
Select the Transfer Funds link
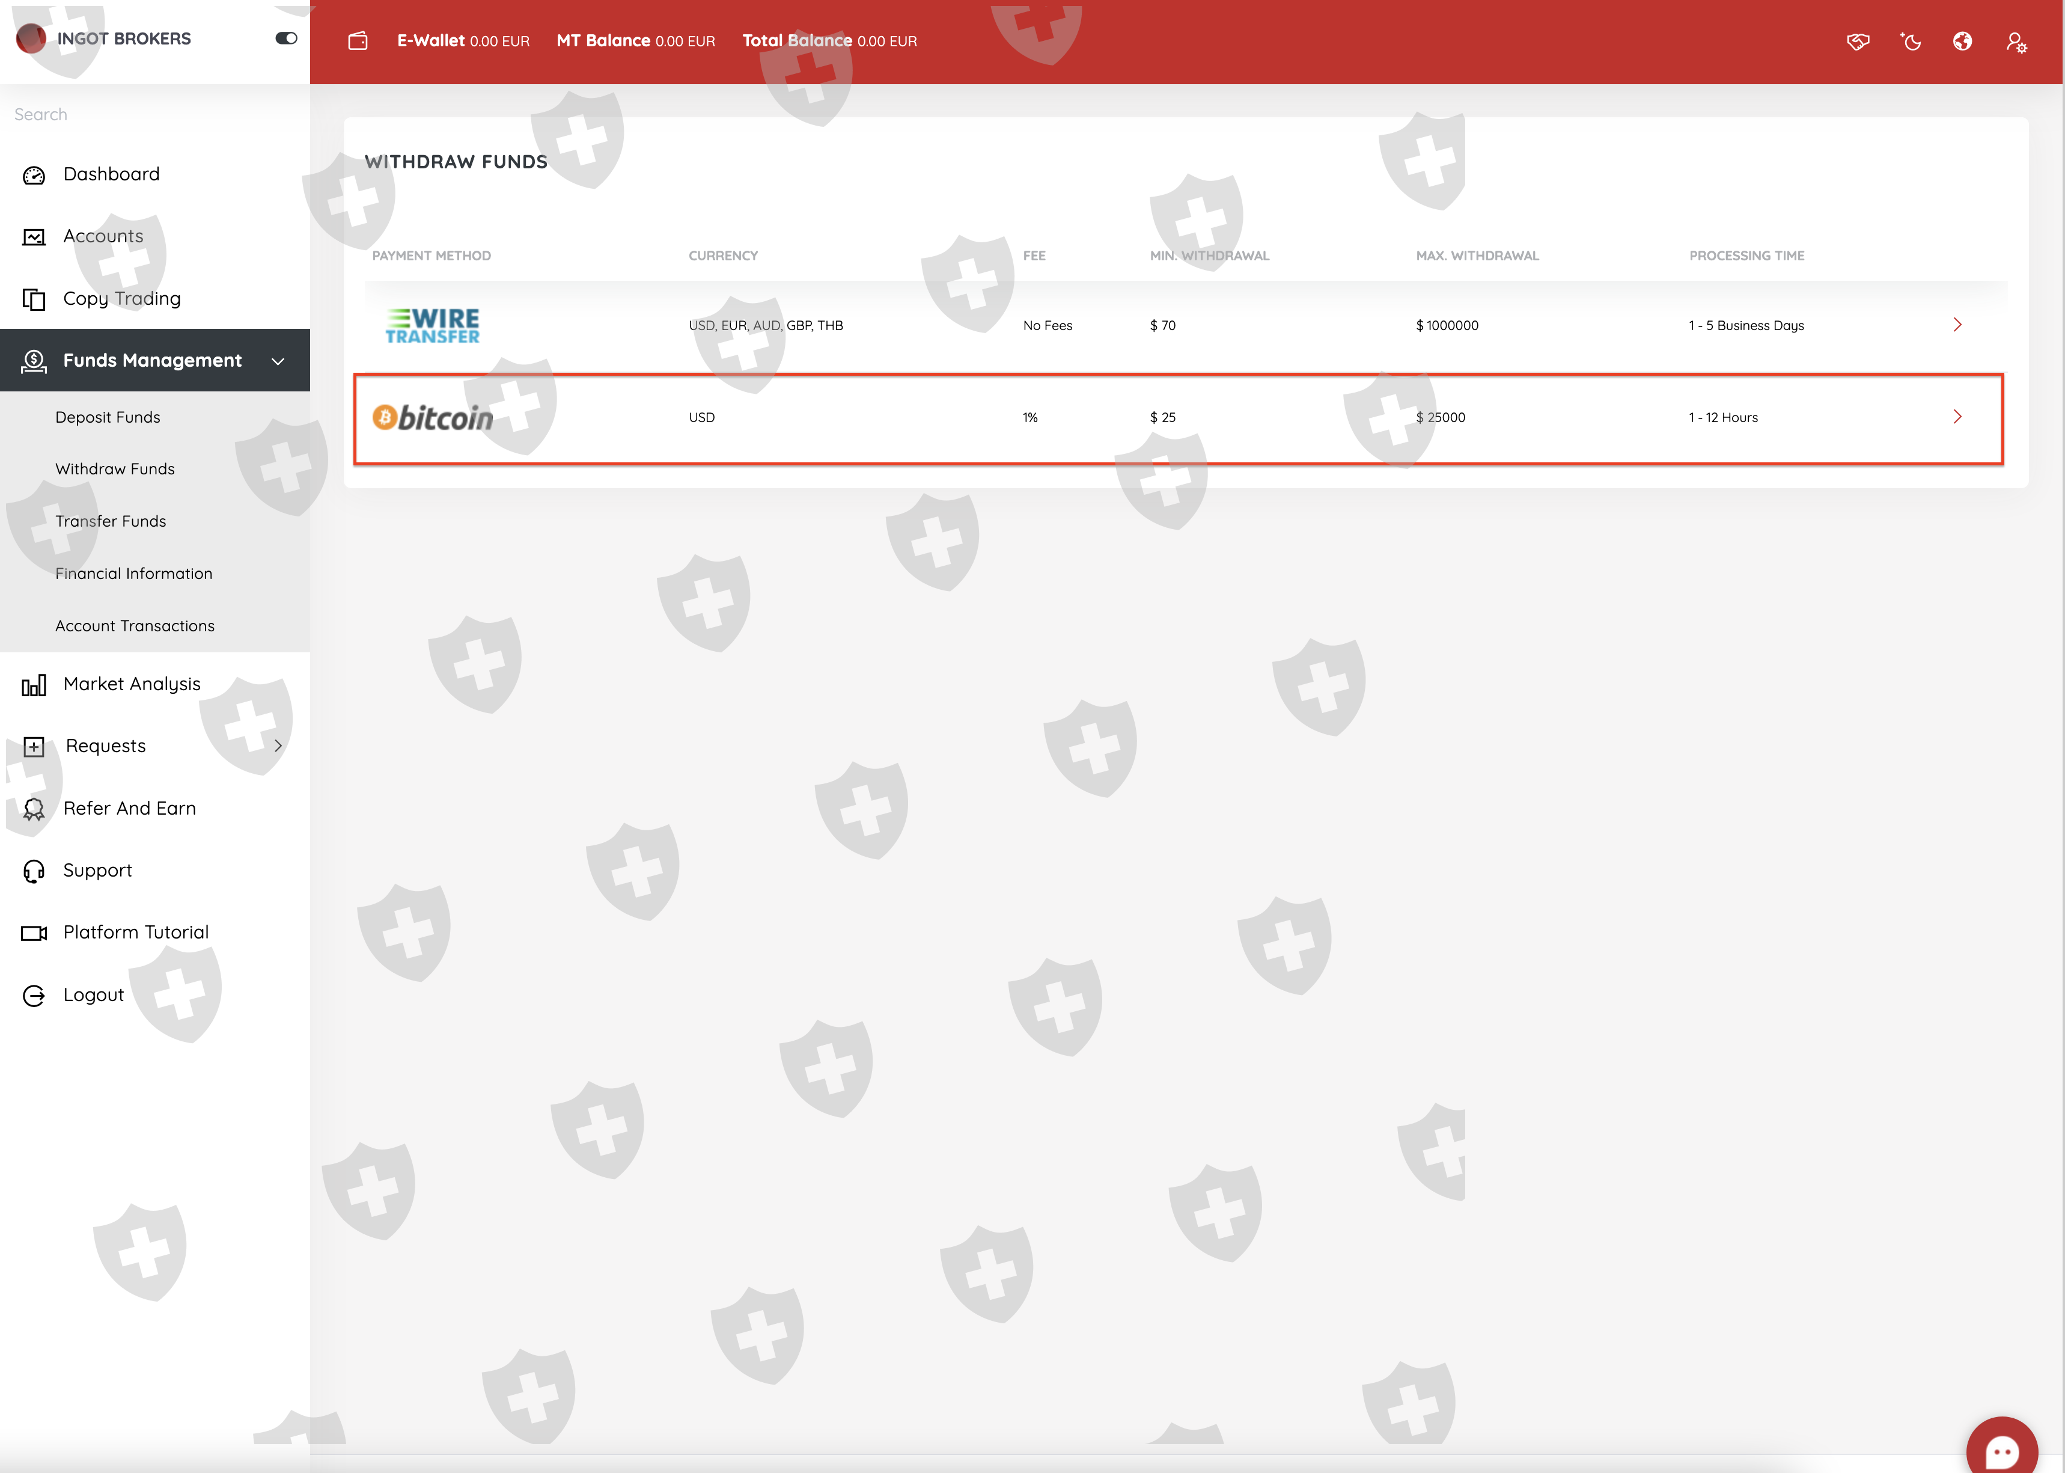point(111,521)
